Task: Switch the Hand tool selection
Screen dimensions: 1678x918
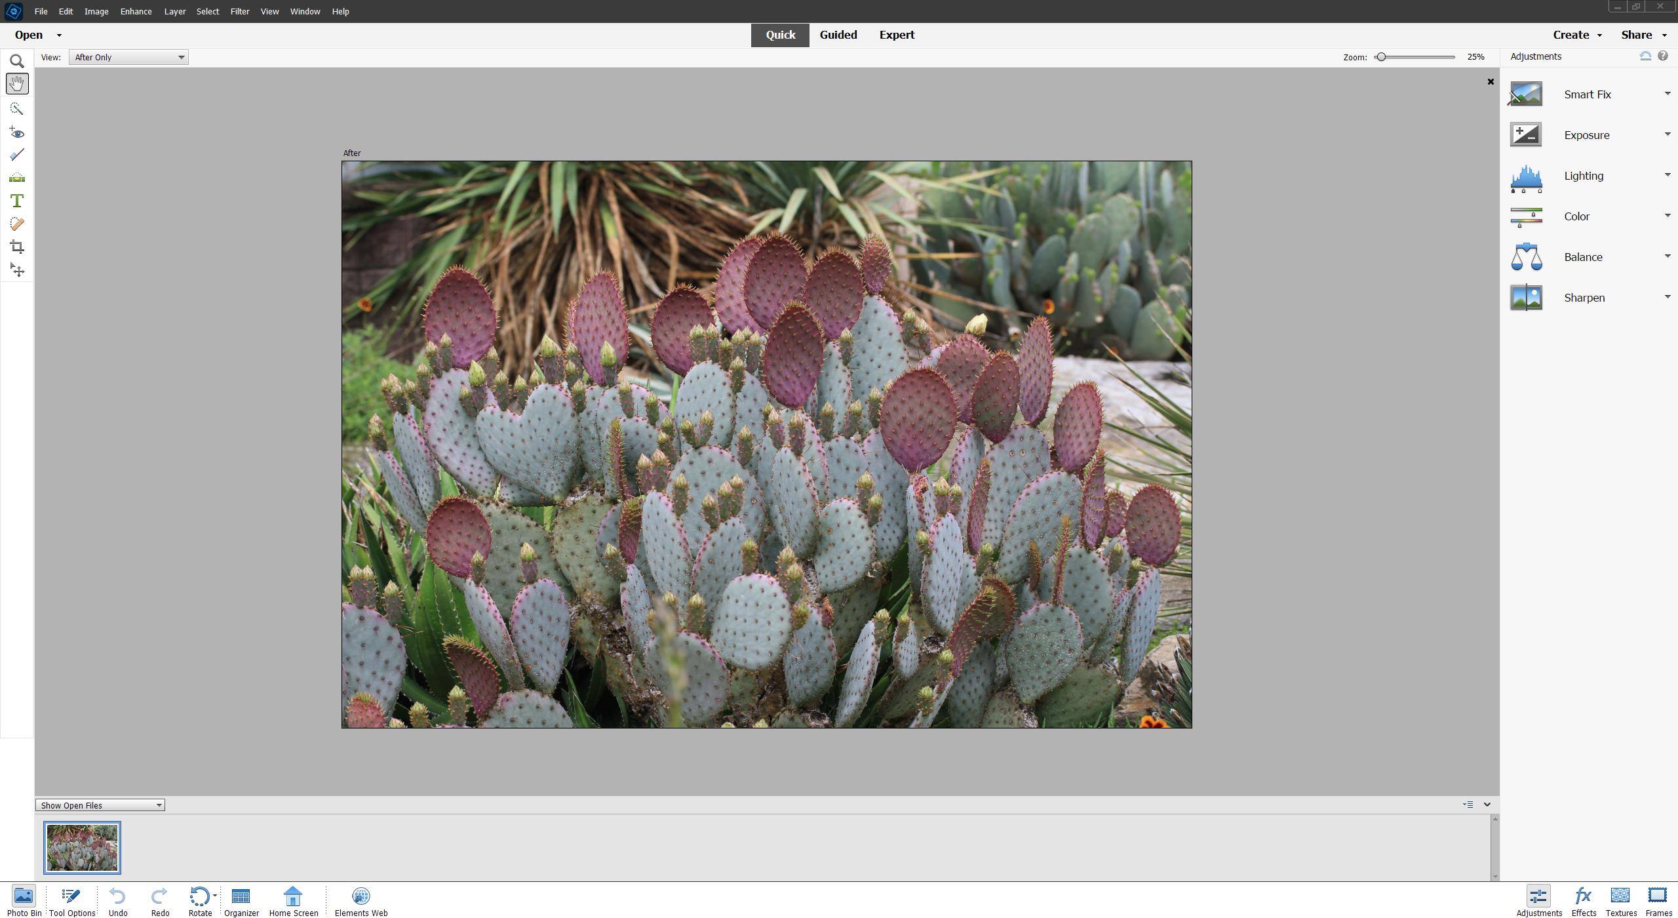Action: coord(16,83)
